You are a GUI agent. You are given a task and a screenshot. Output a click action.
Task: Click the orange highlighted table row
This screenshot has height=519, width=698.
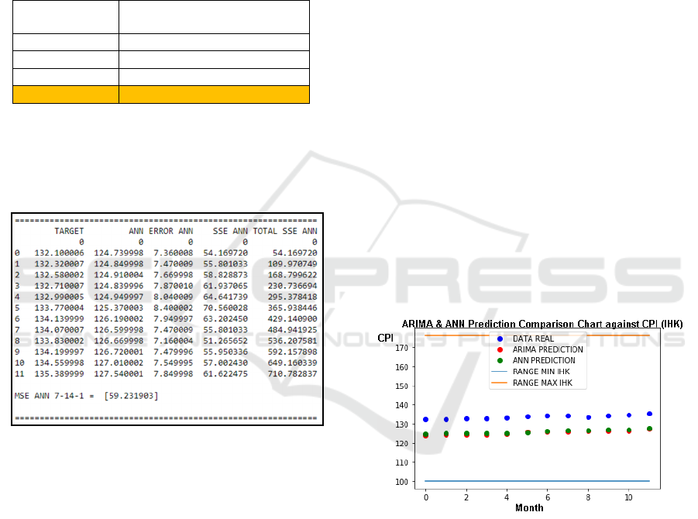tap(160, 95)
